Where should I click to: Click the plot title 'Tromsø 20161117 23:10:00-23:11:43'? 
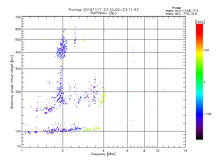click(103, 10)
